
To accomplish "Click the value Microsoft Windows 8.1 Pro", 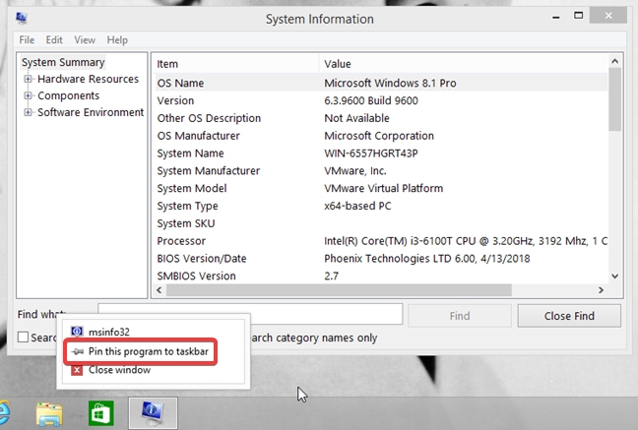I will click(390, 83).
